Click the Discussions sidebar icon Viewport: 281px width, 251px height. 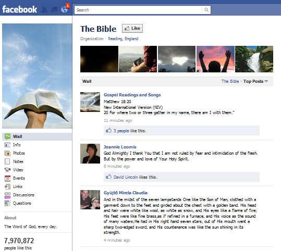[7, 195]
